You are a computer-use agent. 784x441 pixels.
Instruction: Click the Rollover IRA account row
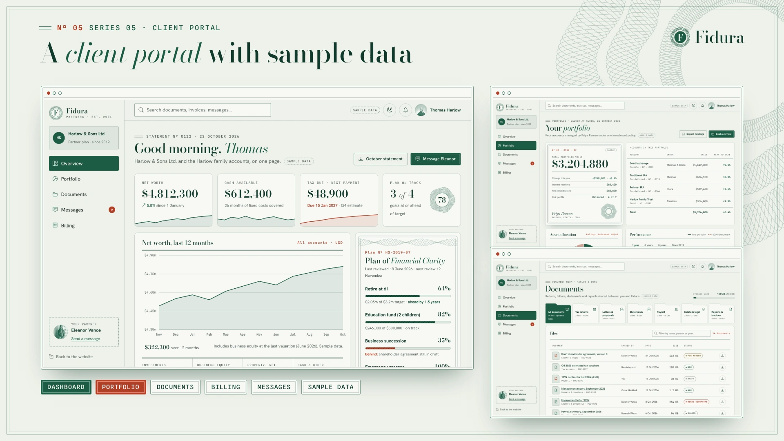(680, 189)
